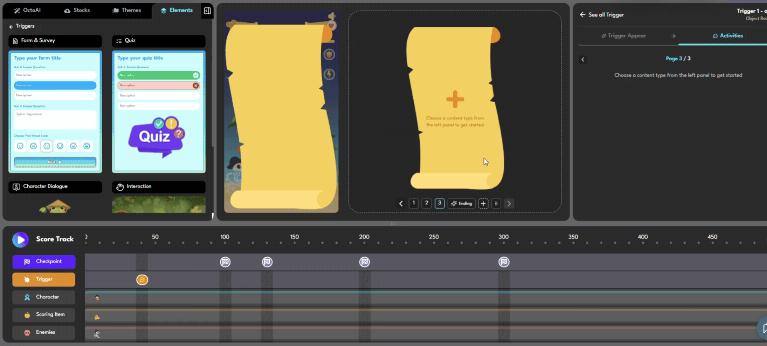Open the Stocks tab
The height and width of the screenshot is (346, 767).
click(77, 10)
